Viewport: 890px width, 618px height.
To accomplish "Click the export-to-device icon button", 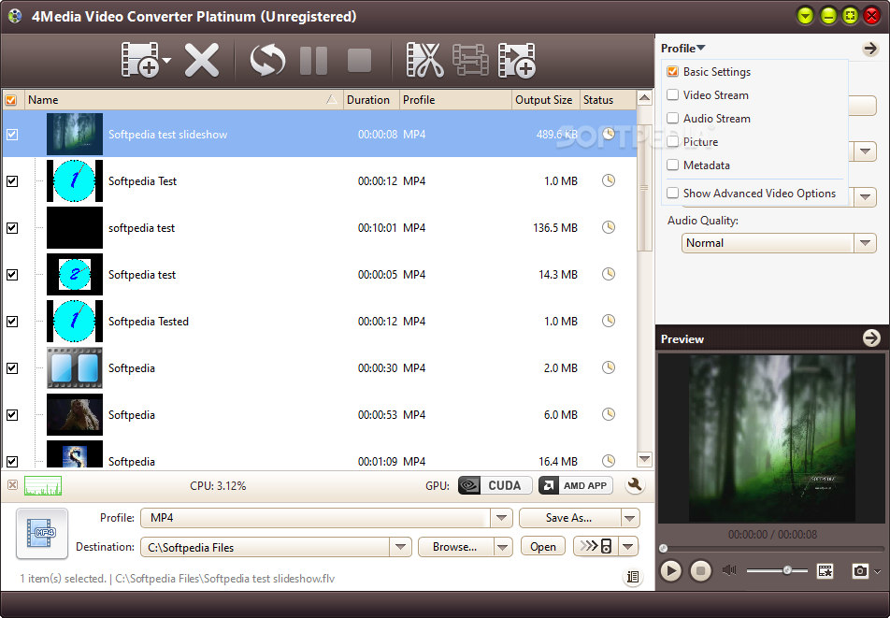I will [596, 547].
